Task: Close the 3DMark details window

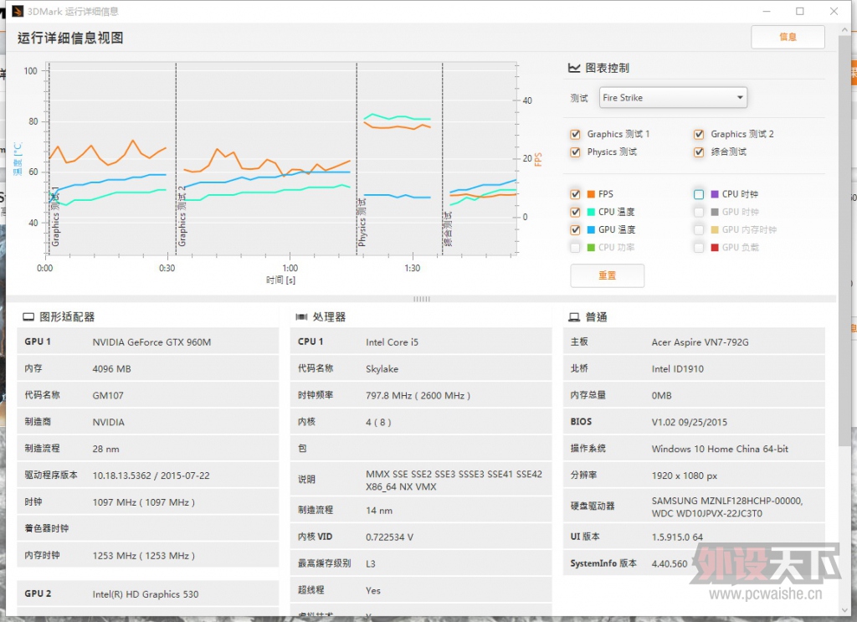Action: tap(834, 11)
